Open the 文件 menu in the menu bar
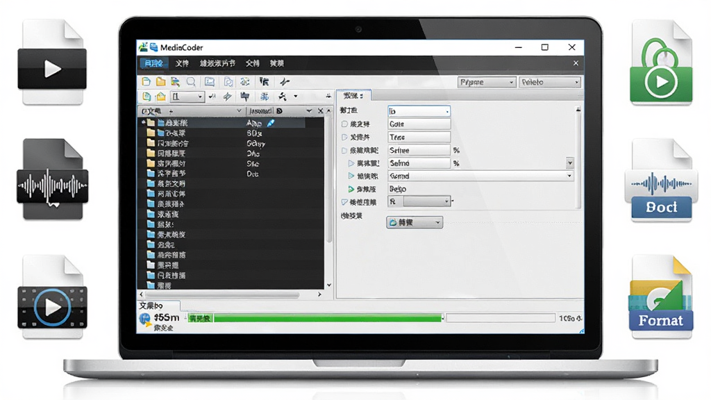Viewport: 711px width, 400px height. tap(182, 63)
